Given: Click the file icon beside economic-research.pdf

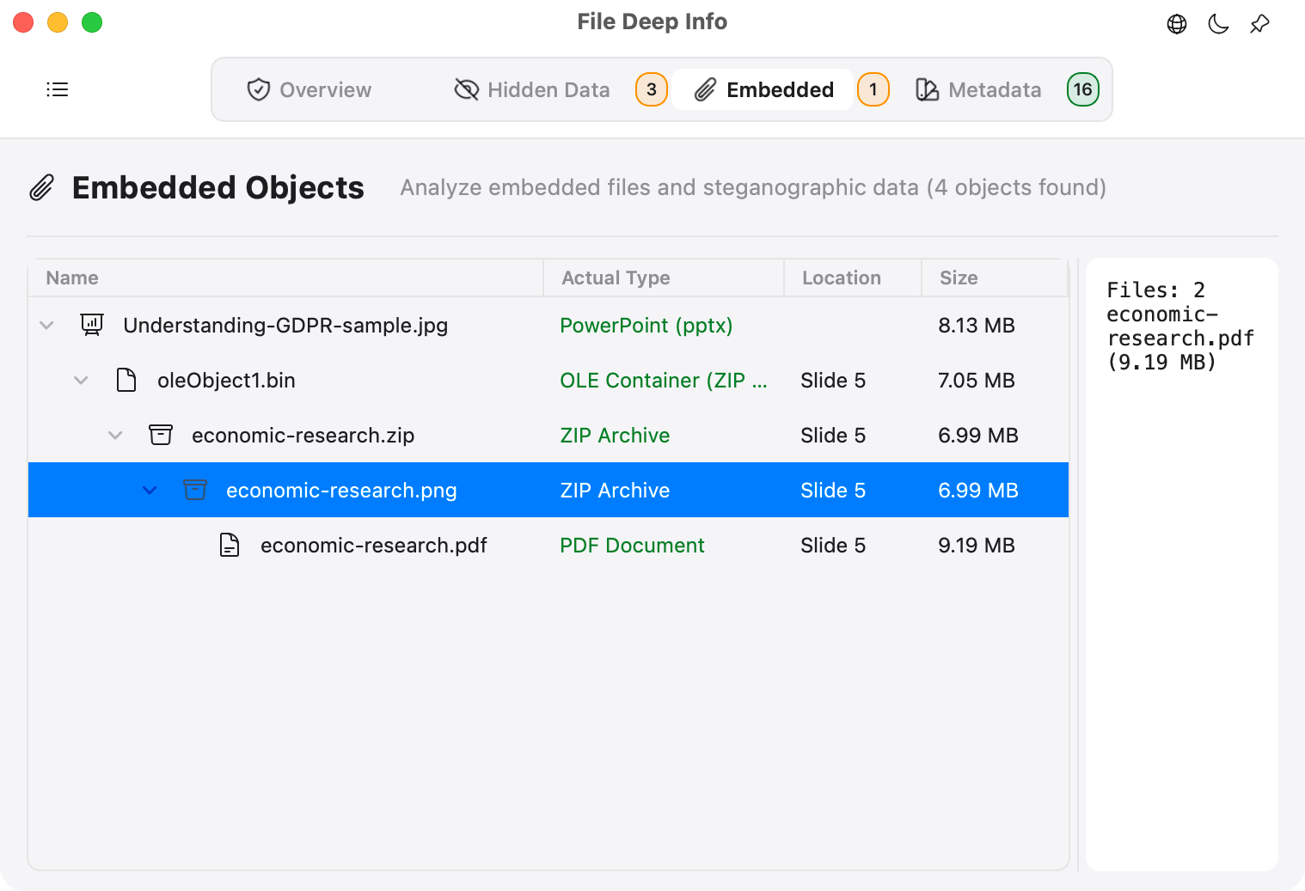Looking at the screenshot, I should click(230, 545).
